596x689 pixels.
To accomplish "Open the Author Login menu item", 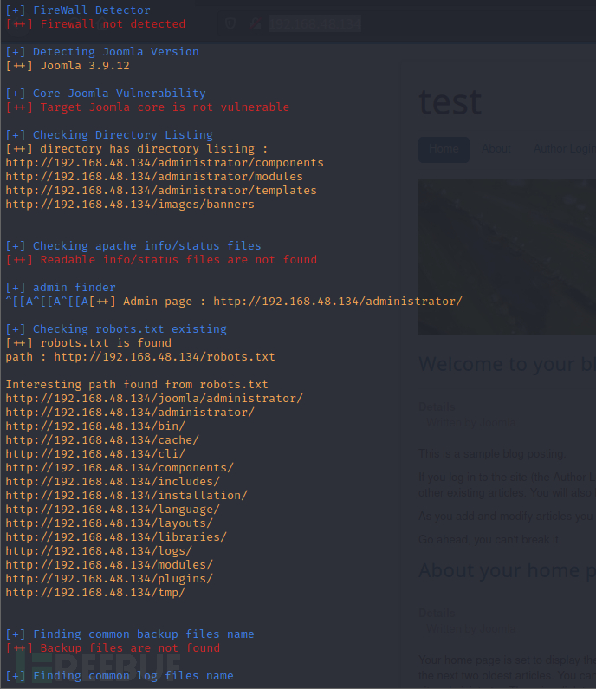I will click(564, 149).
